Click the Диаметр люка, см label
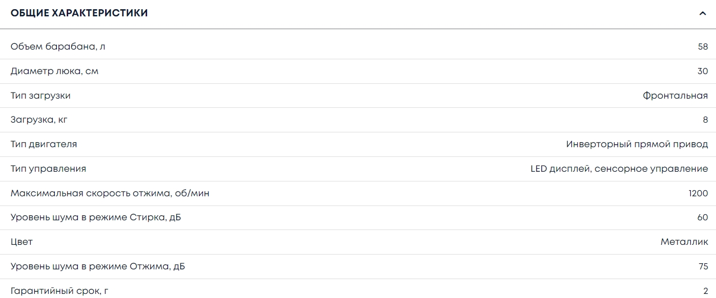Image resolution: width=716 pixels, height=298 pixels. 54,72
